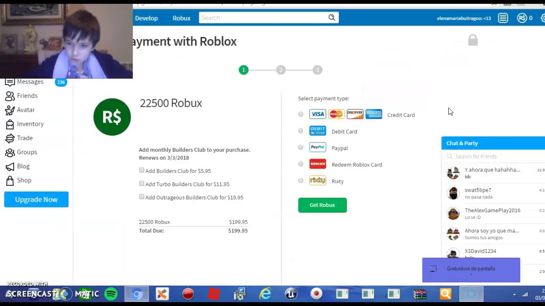Click the American Express logo

[x=373, y=114]
